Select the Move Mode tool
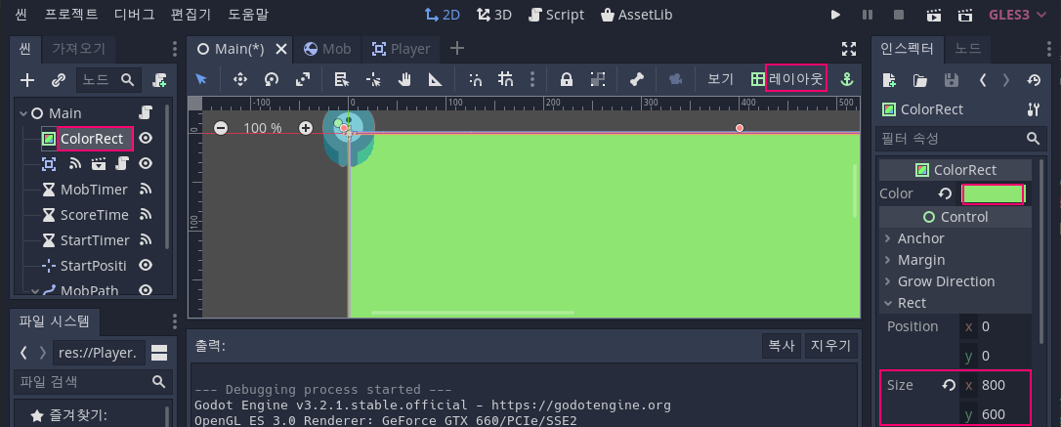This screenshot has height=427, width=1061. [x=239, y=79]
